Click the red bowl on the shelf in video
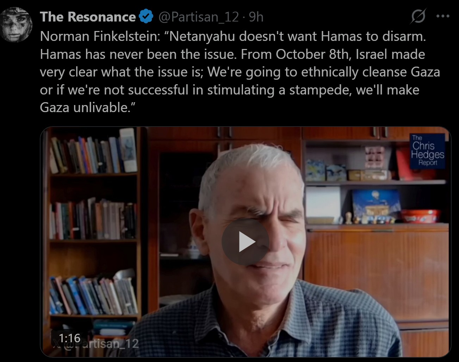459x362 pixels. (x=420, y=215)
